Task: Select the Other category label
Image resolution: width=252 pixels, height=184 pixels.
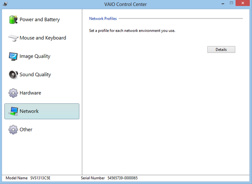Action: (26, 129)
